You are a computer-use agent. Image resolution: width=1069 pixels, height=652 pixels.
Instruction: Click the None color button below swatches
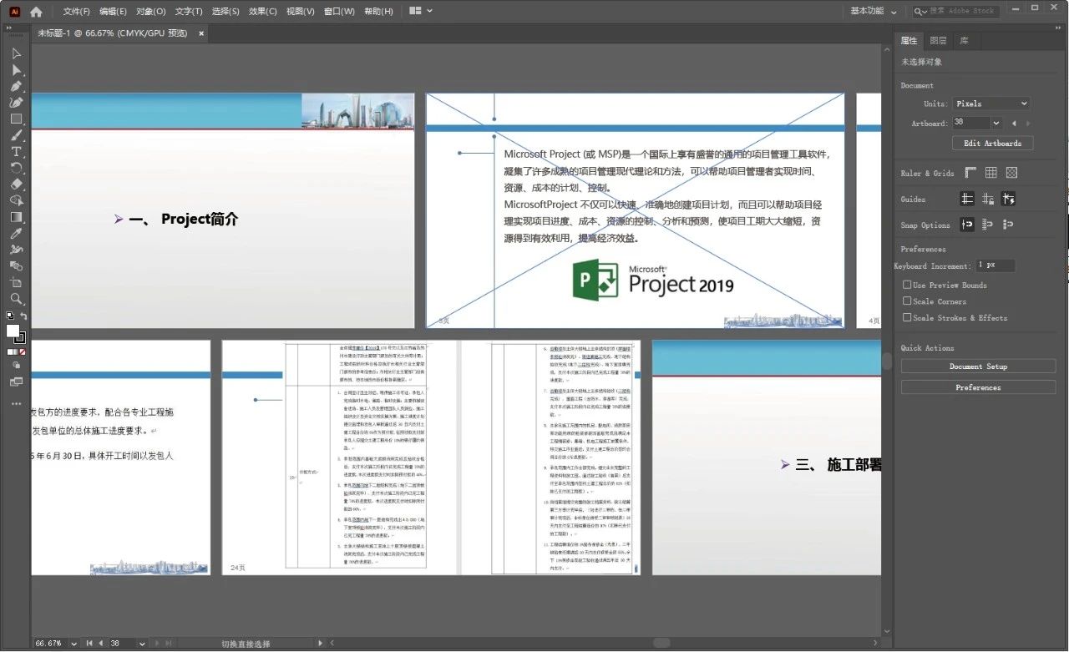tap(23, 352)
